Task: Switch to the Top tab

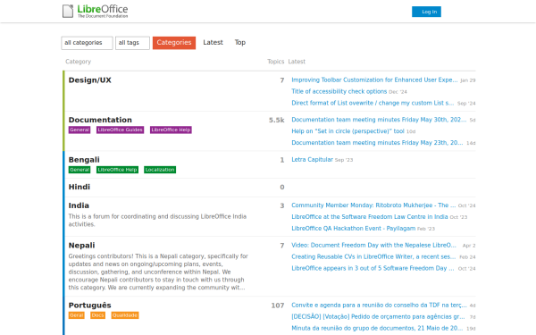Action: point(240,42)
